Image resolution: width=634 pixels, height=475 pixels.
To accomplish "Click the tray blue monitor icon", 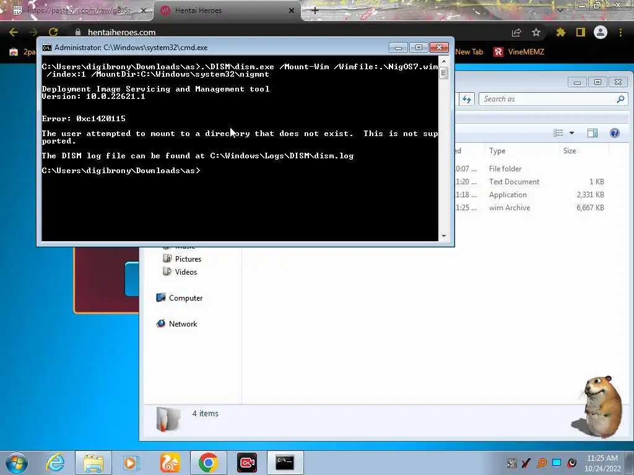I will tap(557, 463).
